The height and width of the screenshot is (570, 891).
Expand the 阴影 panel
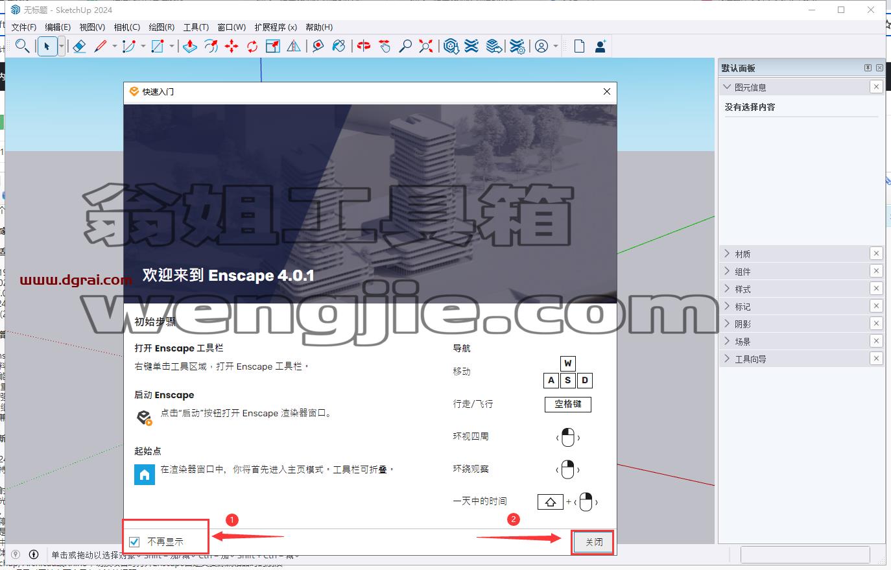click(x=727, y=324)
